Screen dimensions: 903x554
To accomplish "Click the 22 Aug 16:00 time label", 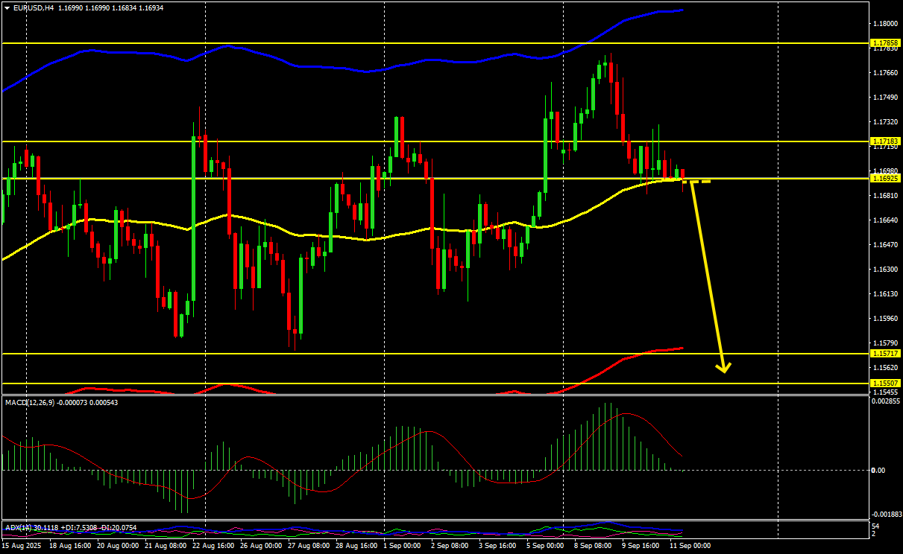I will [213, 546].
